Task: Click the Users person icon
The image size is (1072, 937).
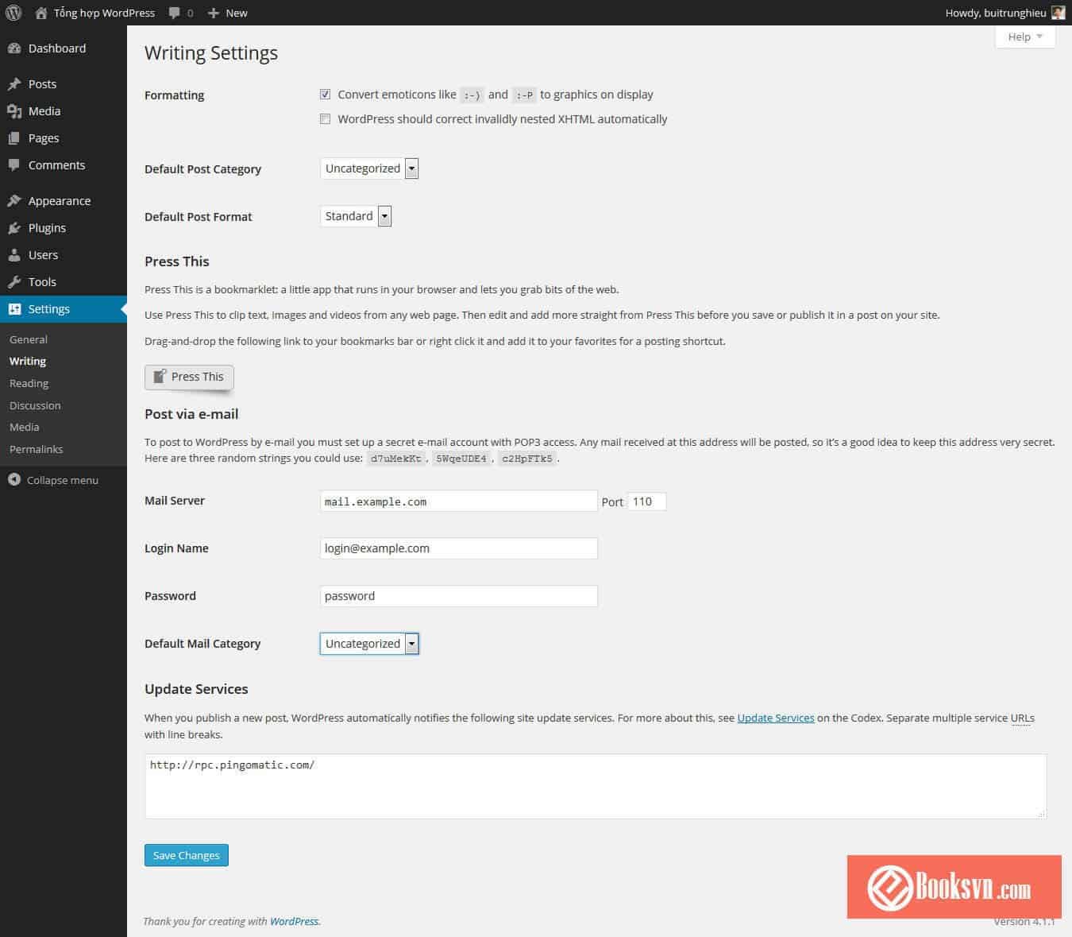Action: coord(14,255)
